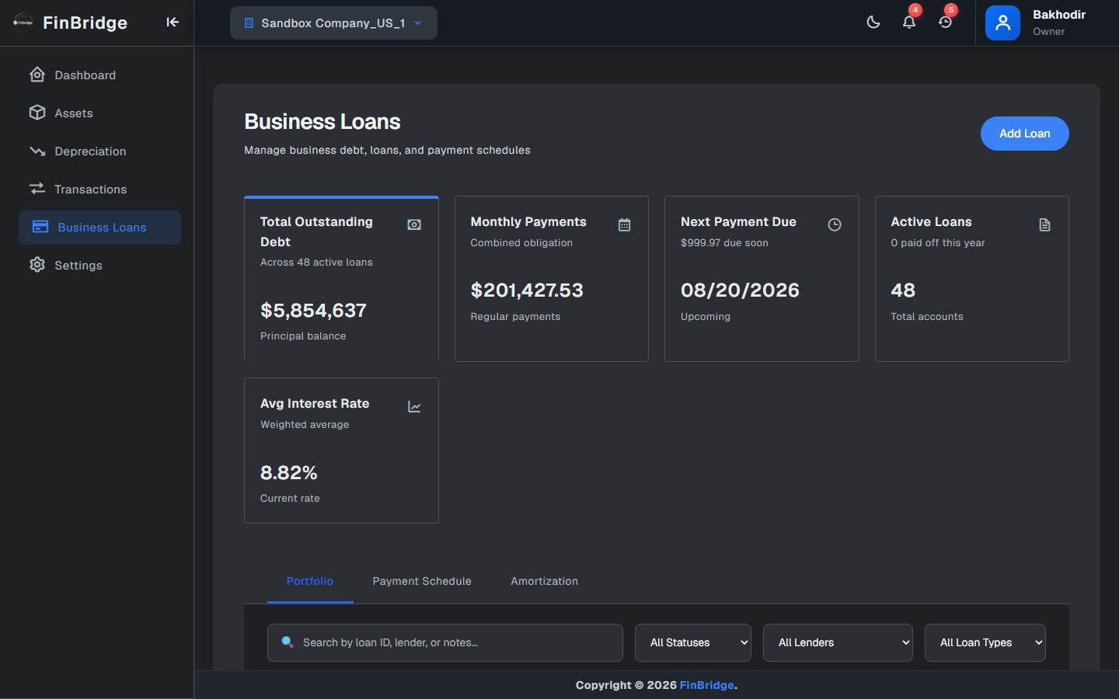Click the Active Loans document icon

1044,224
